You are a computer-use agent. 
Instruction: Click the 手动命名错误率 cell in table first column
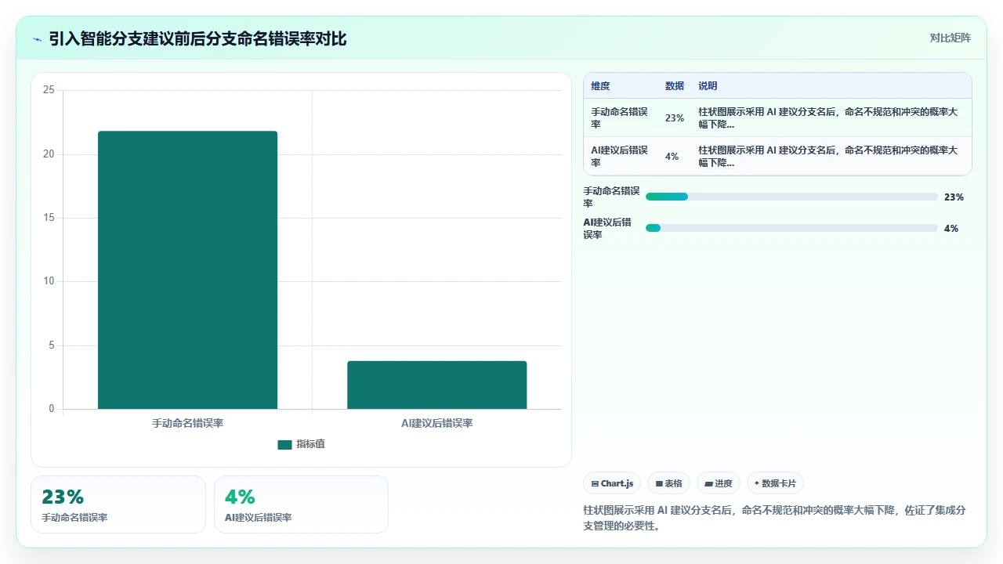tap(620, 118)
